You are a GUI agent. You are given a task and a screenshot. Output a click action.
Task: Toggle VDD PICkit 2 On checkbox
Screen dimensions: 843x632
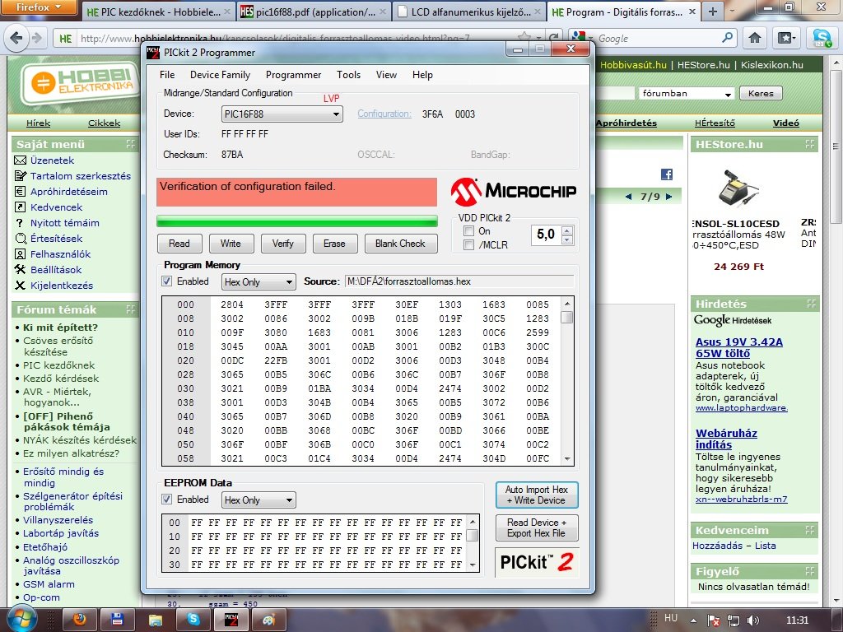coord(468,231)
